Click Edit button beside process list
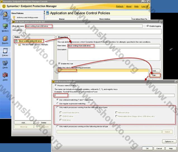The width and height of the screenshot is (178, 152). (155, 75)
